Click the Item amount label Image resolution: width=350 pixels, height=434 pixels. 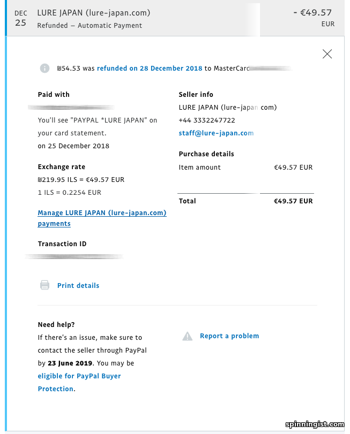[x=200, y=167]
